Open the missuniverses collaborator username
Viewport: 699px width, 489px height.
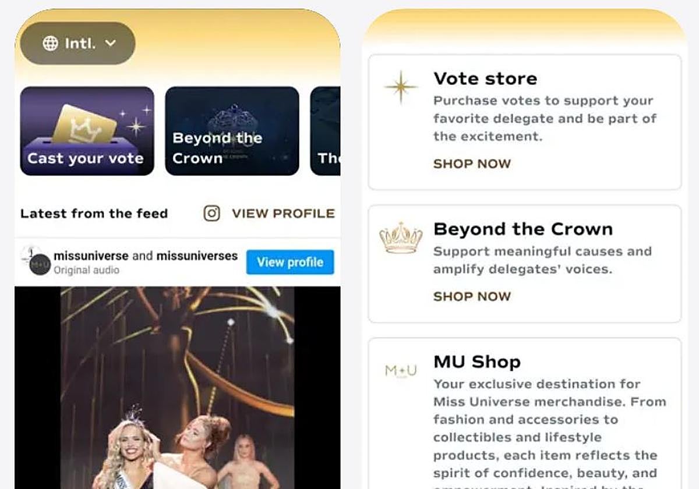click(x=197, y=256)
